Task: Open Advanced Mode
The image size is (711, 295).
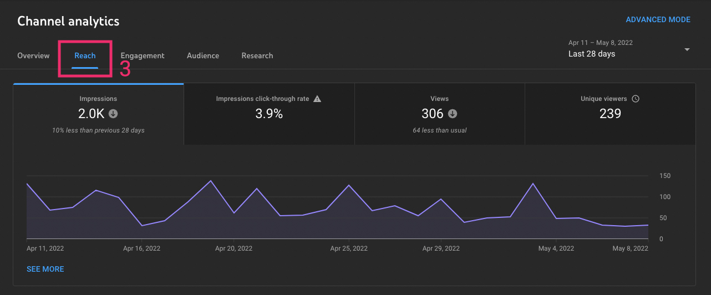Action: click(658, 19)
